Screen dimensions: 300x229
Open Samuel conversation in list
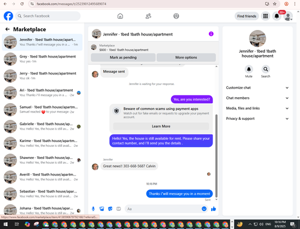tap(42, 110)
